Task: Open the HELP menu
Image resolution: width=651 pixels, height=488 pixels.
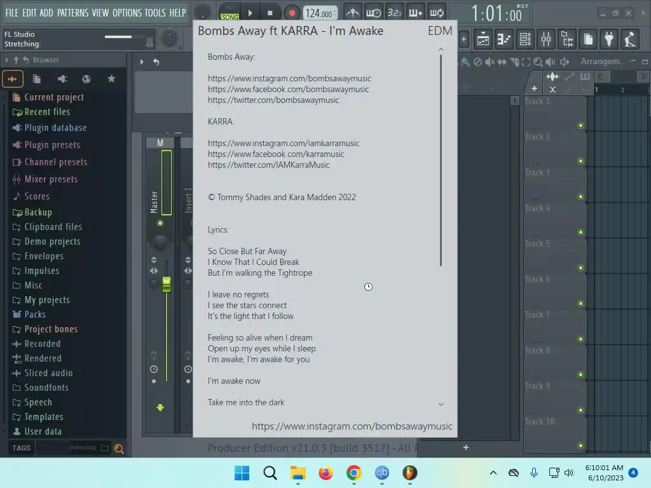Action: (x=177, y=13)
